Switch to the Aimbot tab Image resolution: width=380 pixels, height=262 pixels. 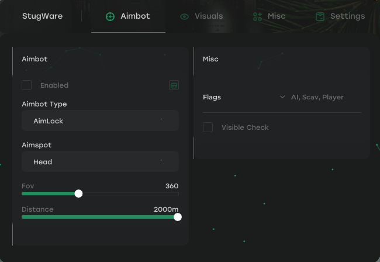pos(128,16)
